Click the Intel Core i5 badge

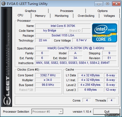coord(104,33)
